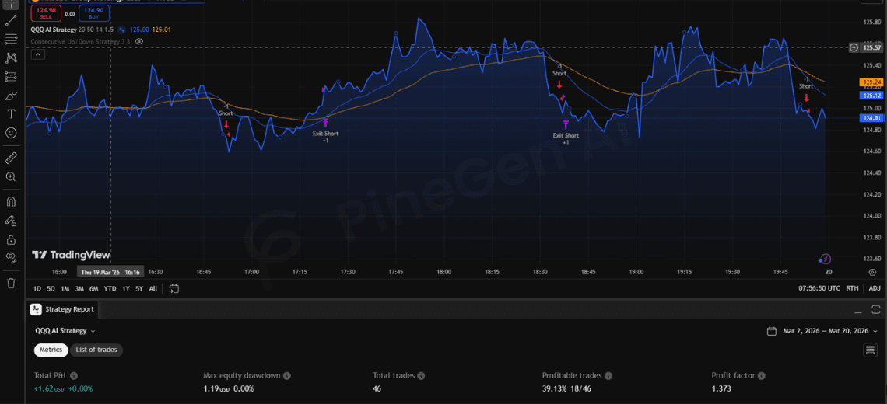Click the Max equity drawdown info icon
Viewport: 887px width, 404px height.
(x=287, y=375)
